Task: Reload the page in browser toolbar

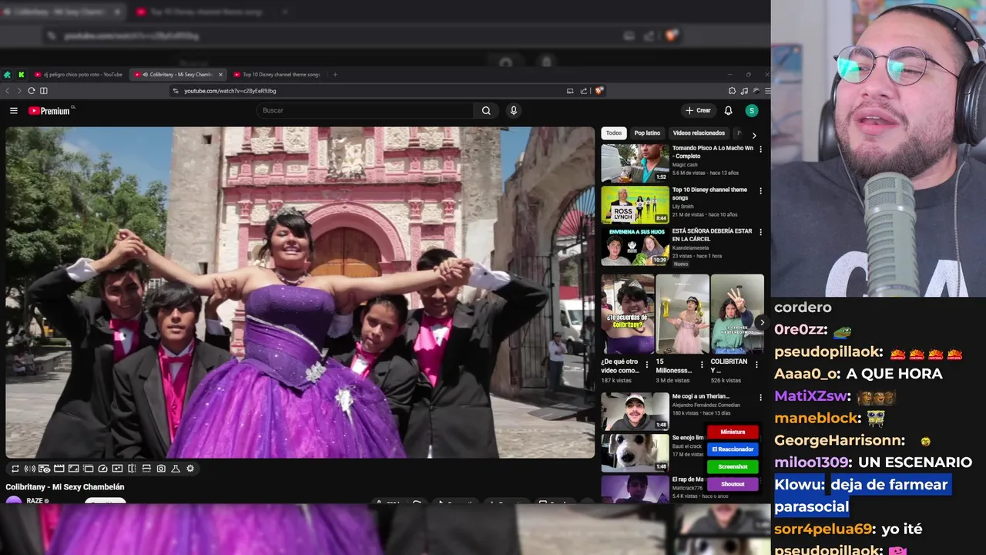Action: point(32,90)
